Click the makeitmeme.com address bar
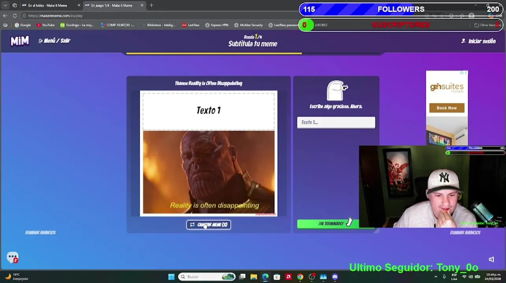This screenshot has width=506, height=283. click(158, 16)
